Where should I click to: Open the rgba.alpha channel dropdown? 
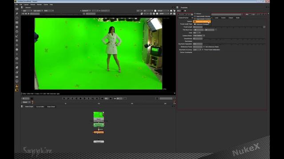coord(38,11)
